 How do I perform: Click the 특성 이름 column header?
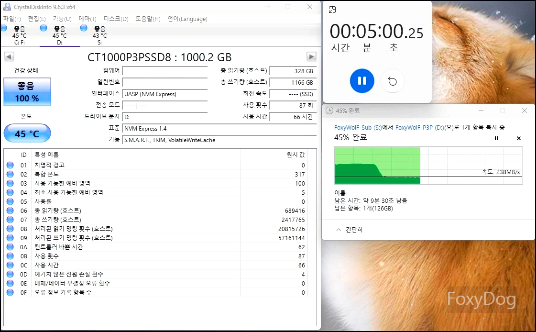pos(136,155)
